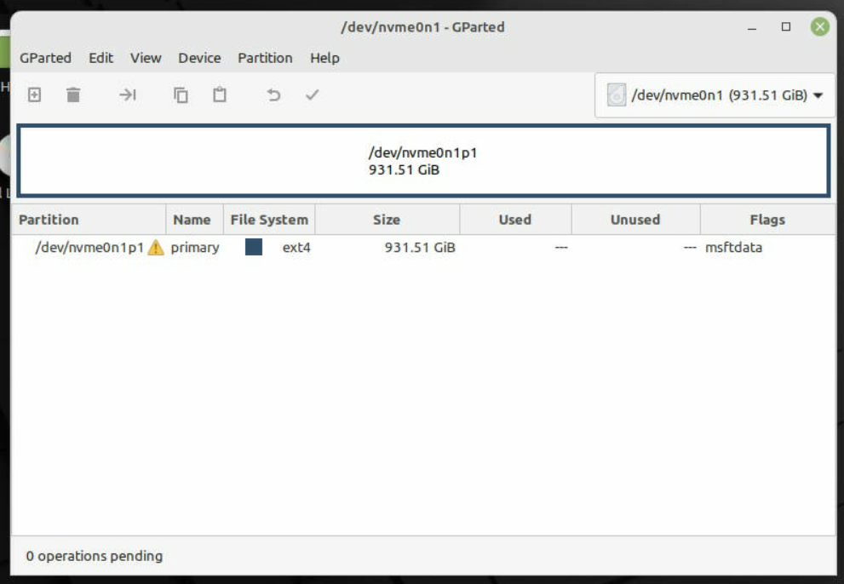Open the Edit menu

point(100,58)
